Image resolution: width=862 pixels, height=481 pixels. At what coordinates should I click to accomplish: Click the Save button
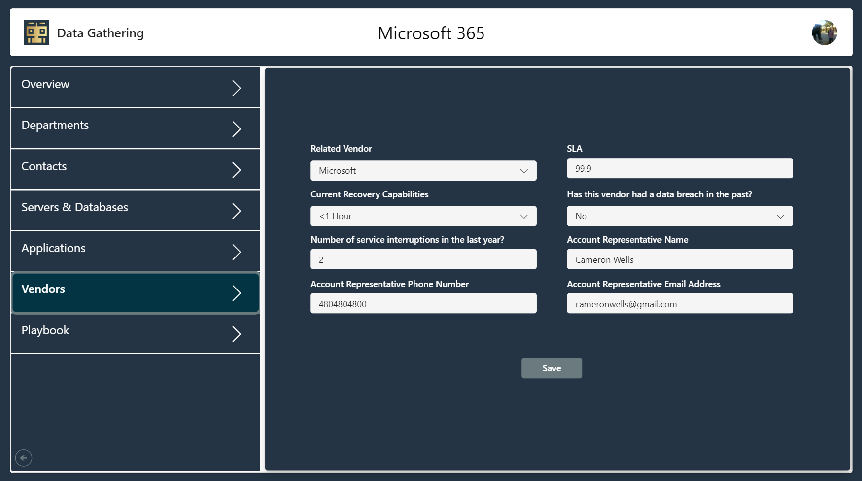pyautogui.click(x=552, y=368)
